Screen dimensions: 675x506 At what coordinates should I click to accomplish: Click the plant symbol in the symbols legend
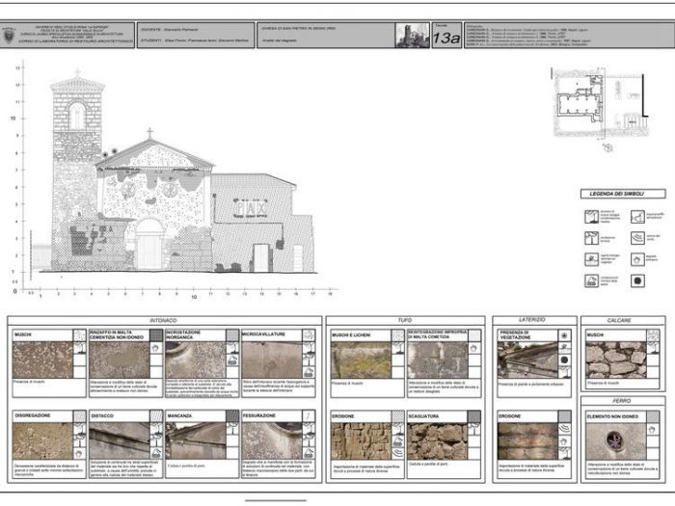pos(591,259)
